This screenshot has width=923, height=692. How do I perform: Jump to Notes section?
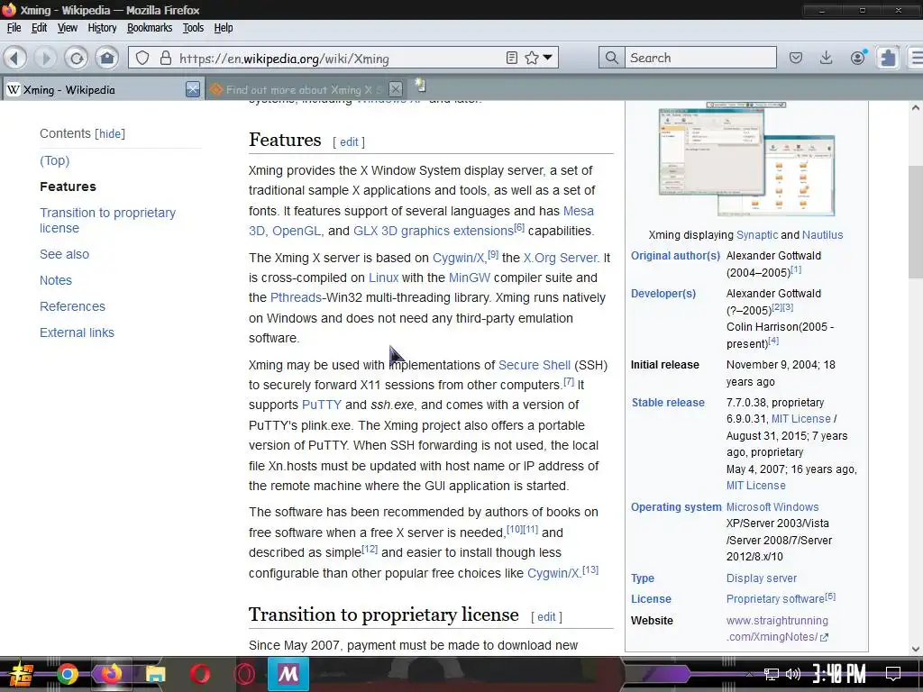(55, 280)
